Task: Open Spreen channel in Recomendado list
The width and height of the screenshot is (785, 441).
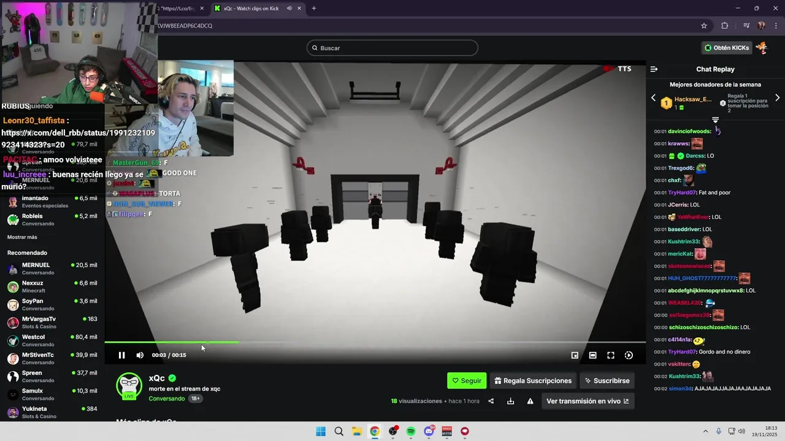Action: (52, 376)
